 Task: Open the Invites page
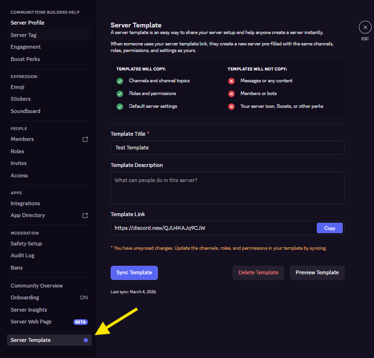click(49, 163)
